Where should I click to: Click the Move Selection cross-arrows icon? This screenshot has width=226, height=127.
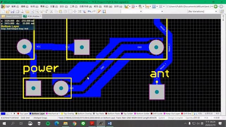tap(75, 11)
